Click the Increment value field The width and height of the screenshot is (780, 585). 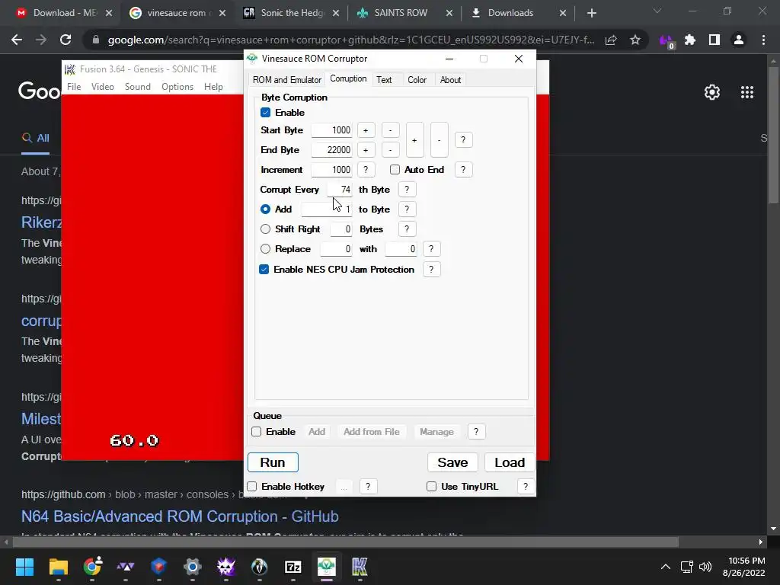pos(331,170)
